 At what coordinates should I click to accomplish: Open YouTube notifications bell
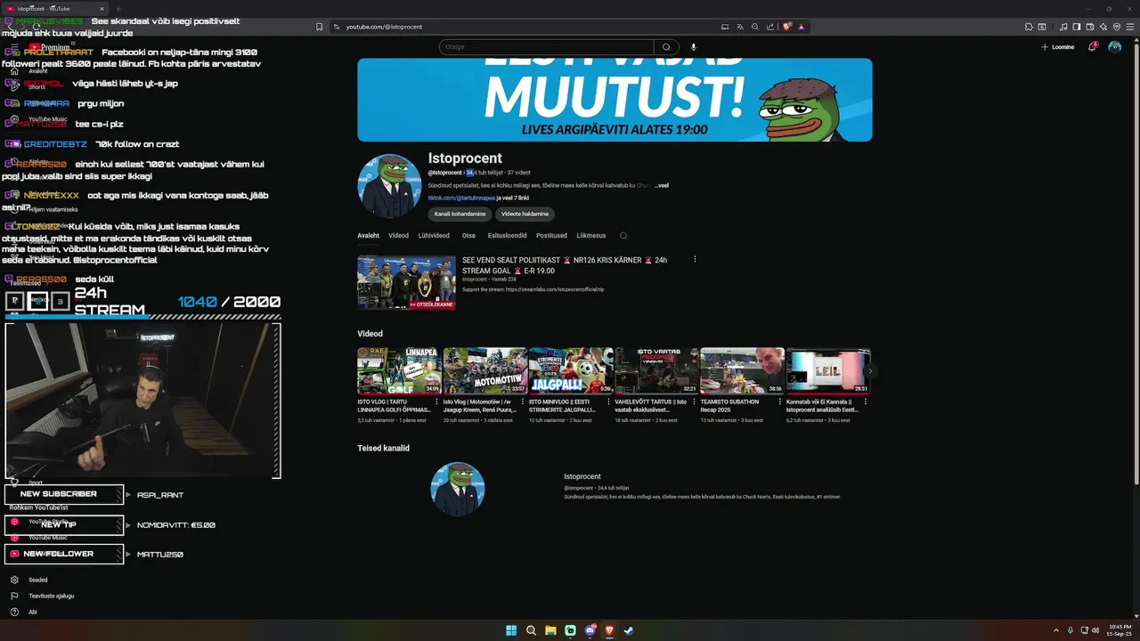point(1092,47)
